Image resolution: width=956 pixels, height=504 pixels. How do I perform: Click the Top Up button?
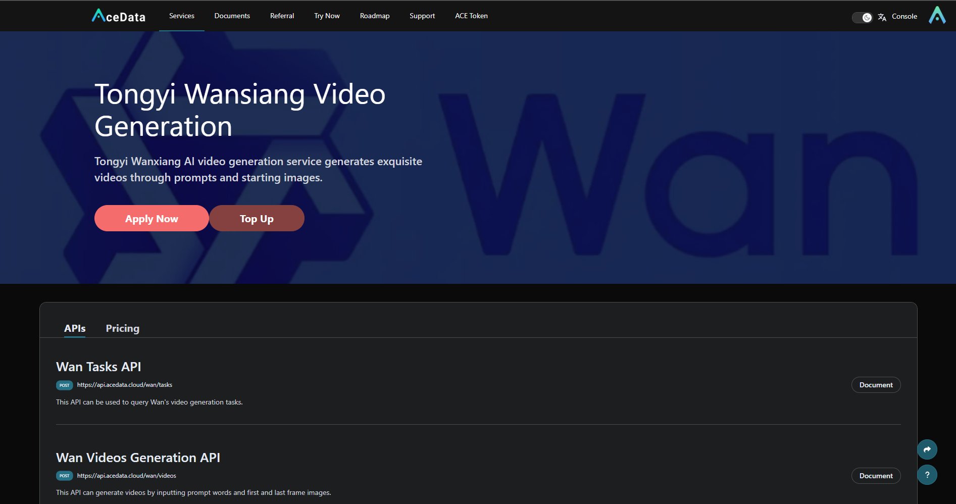click(257, 218)
